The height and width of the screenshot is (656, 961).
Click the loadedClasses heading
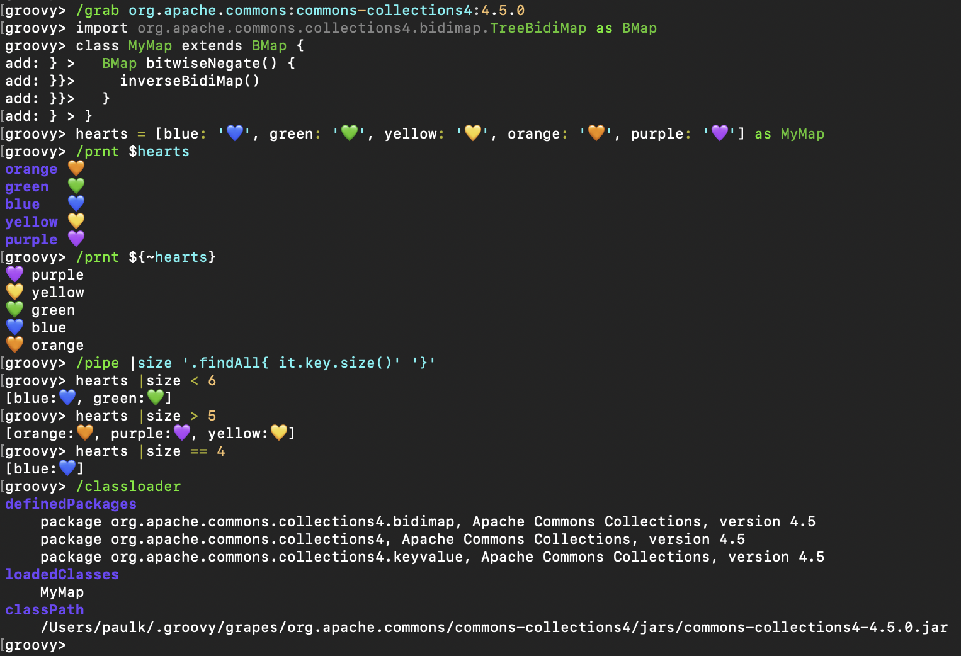(x=62, y=574)
